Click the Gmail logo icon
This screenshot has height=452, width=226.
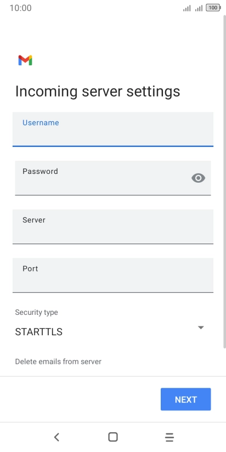pyautogui.click(x=25, y=60)
